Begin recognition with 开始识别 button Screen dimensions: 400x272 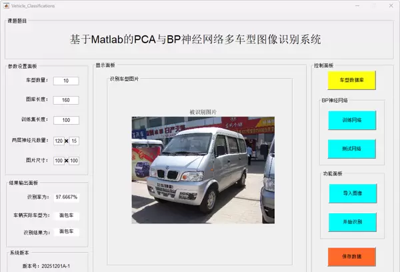coord(352,222)
